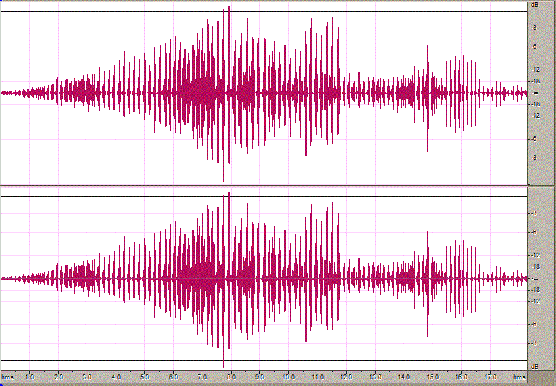This screenshot has height=386, width=556.
Task: Click the 6.0 time ruler label
Action: [174, 377]
